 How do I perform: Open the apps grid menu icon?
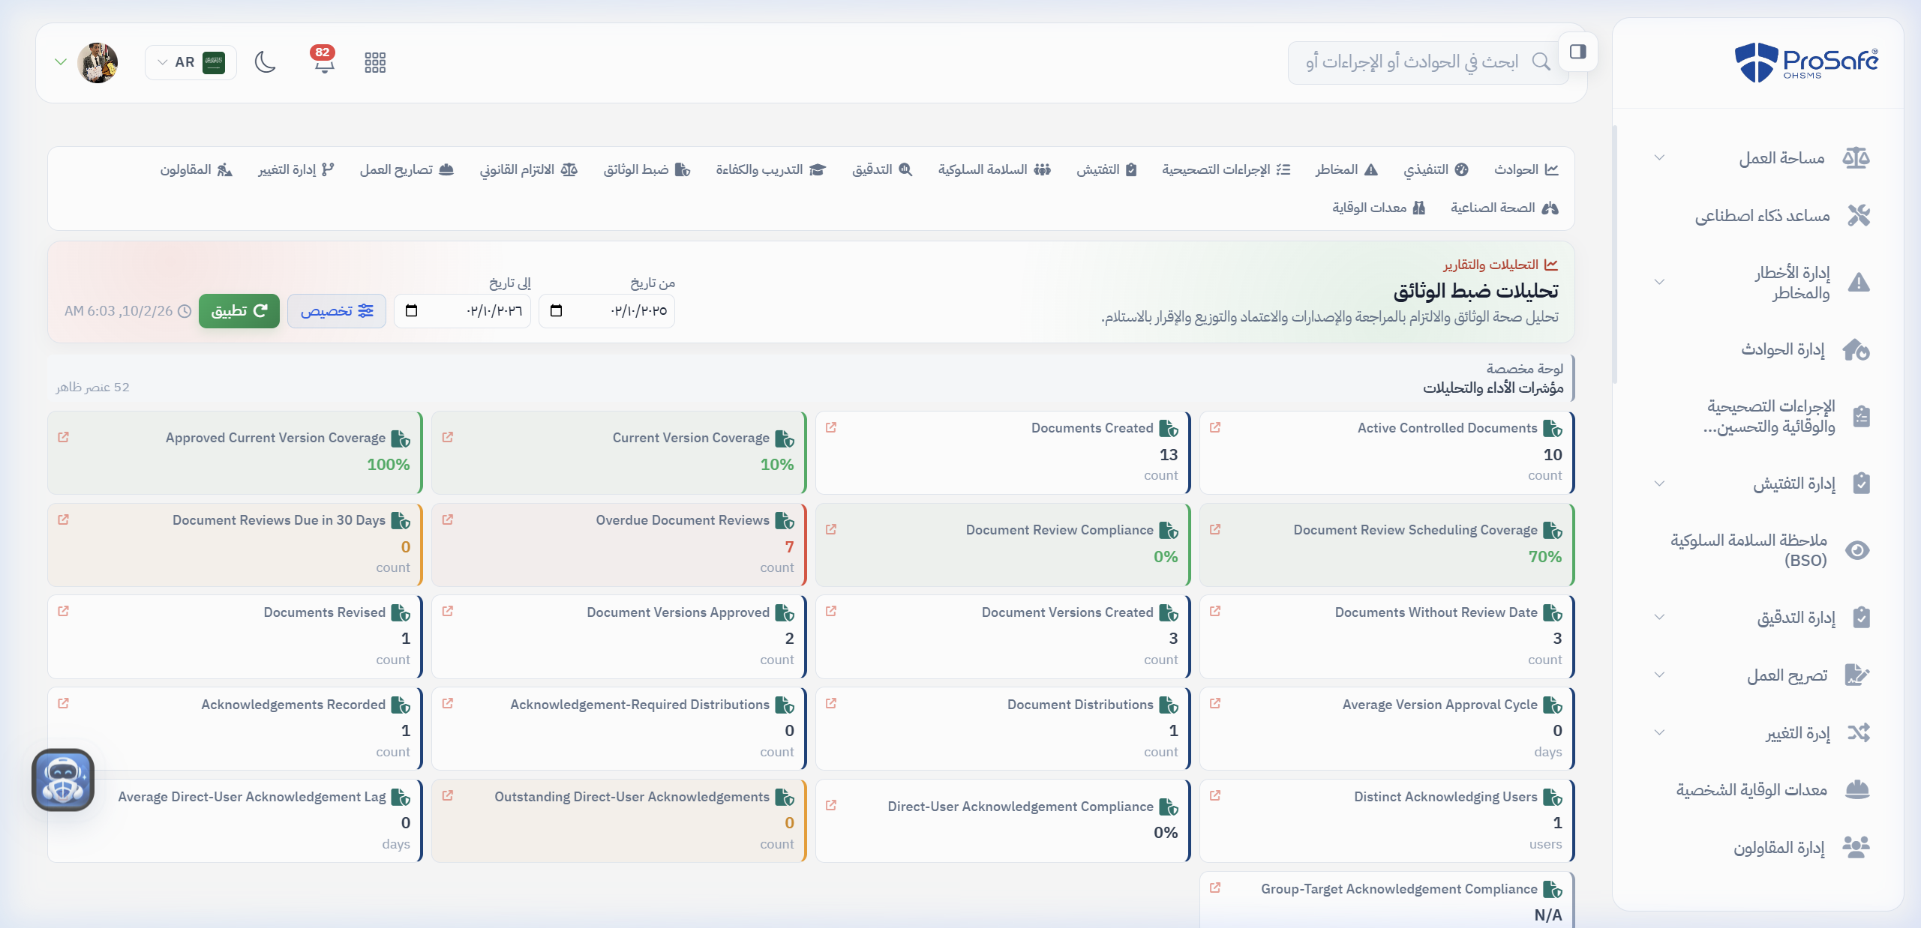(375, 62)
